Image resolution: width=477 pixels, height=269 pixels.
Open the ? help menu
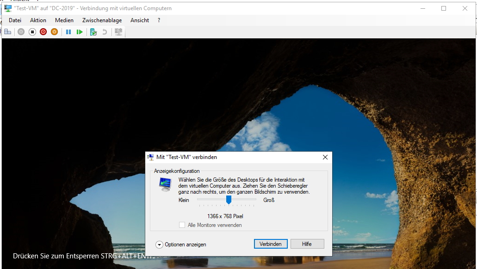pyautogui.click(x=159, y=20)
